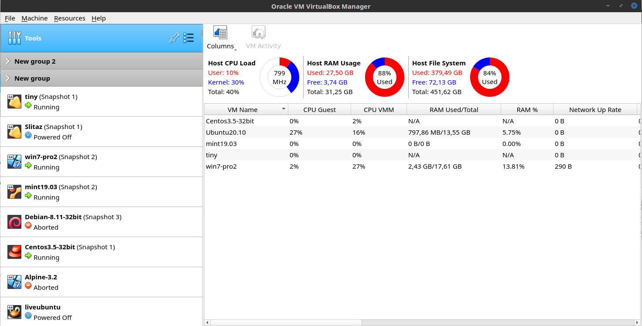Click the green Running arrow of tiny

point(28,105)
